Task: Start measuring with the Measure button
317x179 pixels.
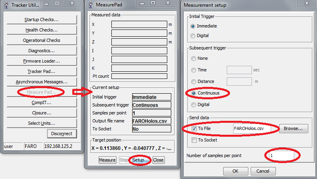Action: 107,160
